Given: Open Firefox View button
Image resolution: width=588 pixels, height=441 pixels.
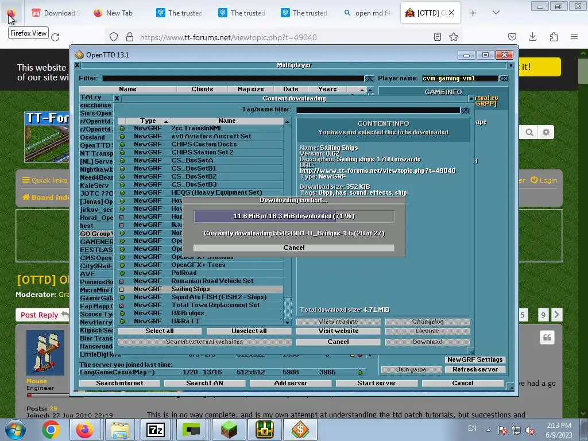Looking at the screenshot, I should (11, 13).
